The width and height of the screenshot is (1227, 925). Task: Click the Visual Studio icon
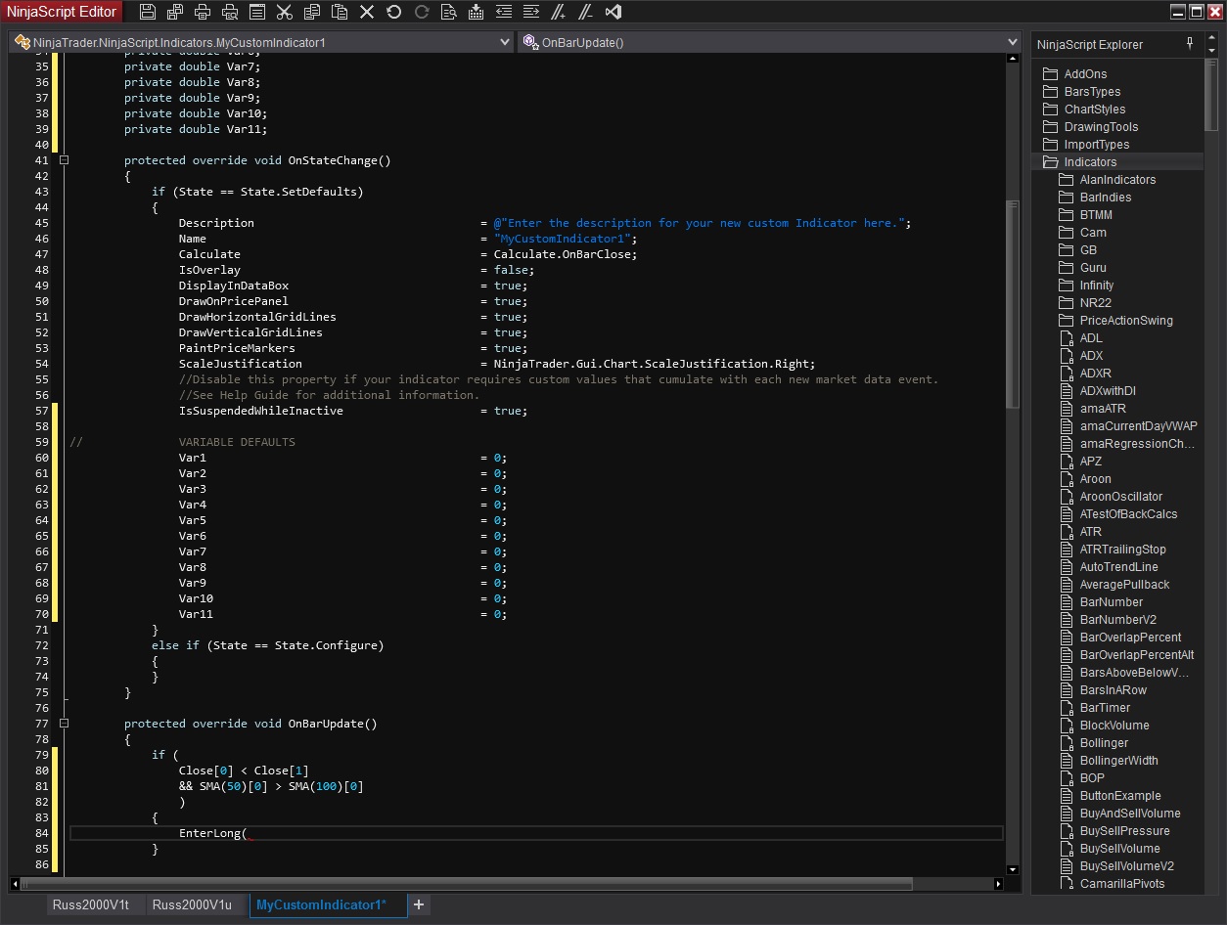tap(613, 12)
